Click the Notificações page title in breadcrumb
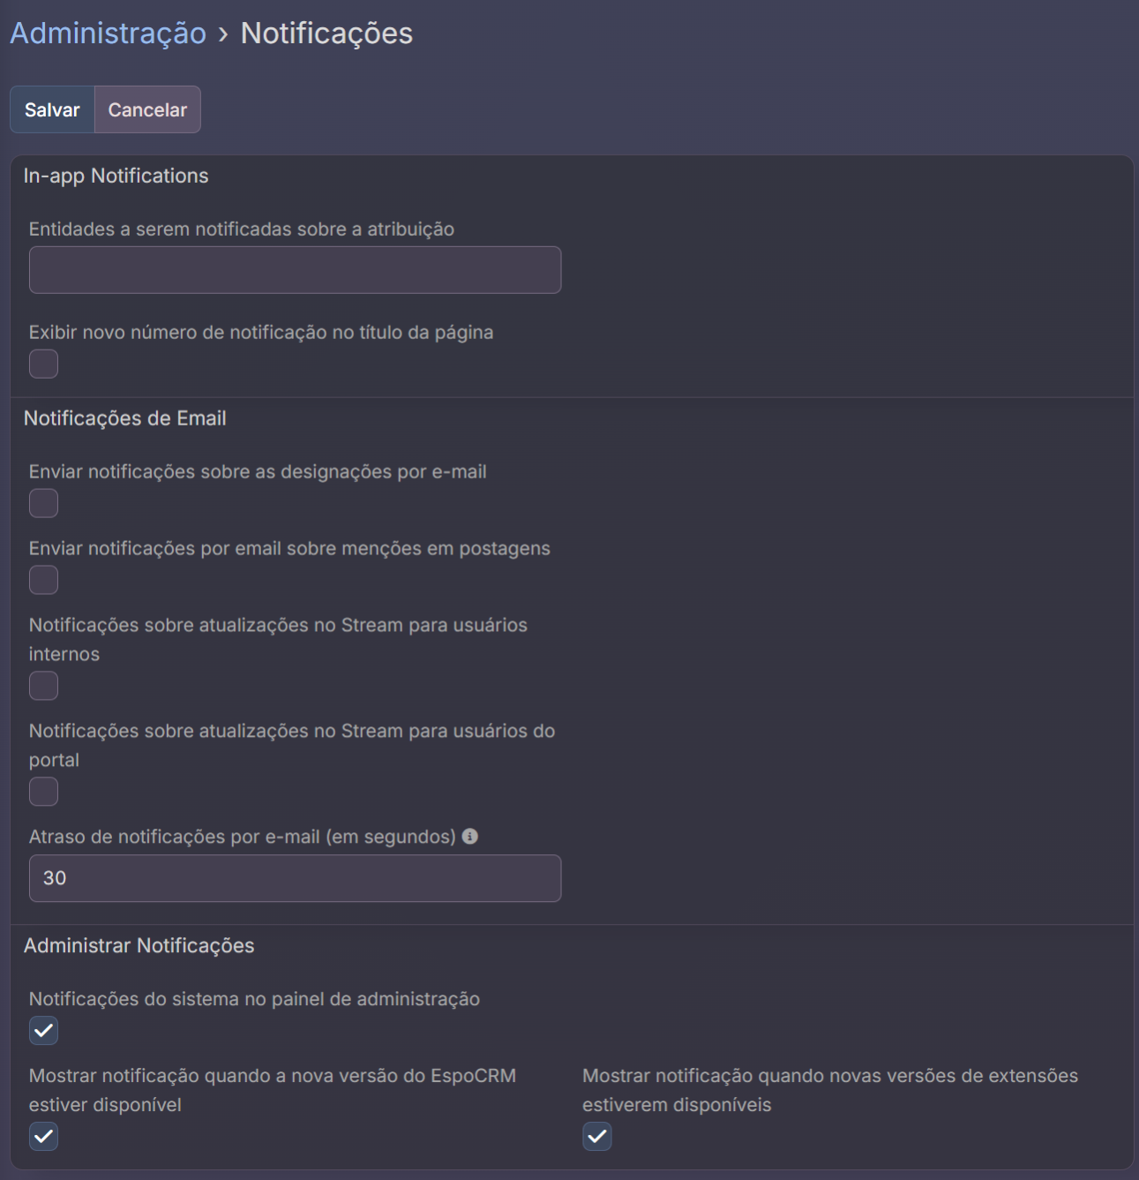 326,34
